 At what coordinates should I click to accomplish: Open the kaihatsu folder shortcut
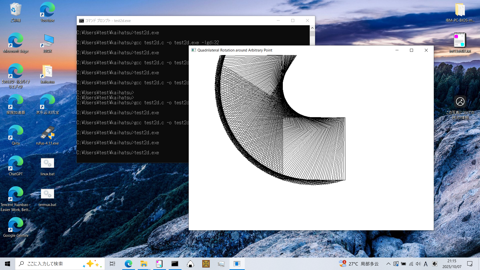click(x=47, y=73)
